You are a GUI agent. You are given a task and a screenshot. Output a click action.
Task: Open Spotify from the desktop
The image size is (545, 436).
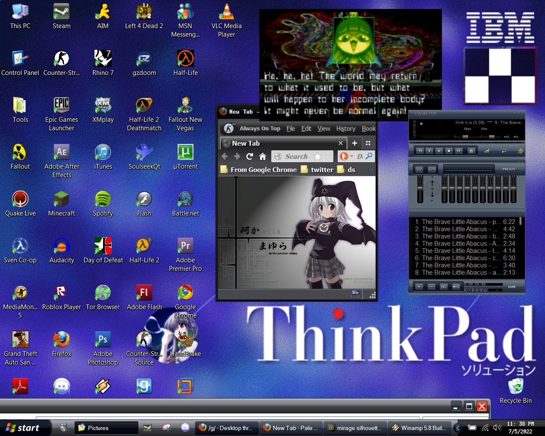tap(103, 204)
